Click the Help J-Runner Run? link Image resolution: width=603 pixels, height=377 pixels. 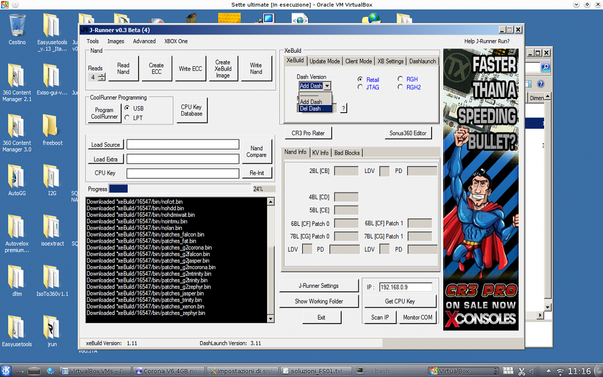(x=486, y=41)
